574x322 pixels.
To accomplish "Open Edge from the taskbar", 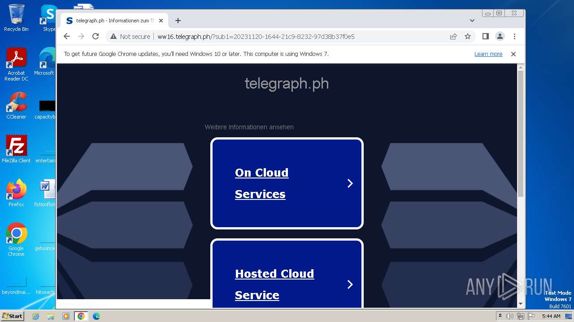I will tap(96, 316).
